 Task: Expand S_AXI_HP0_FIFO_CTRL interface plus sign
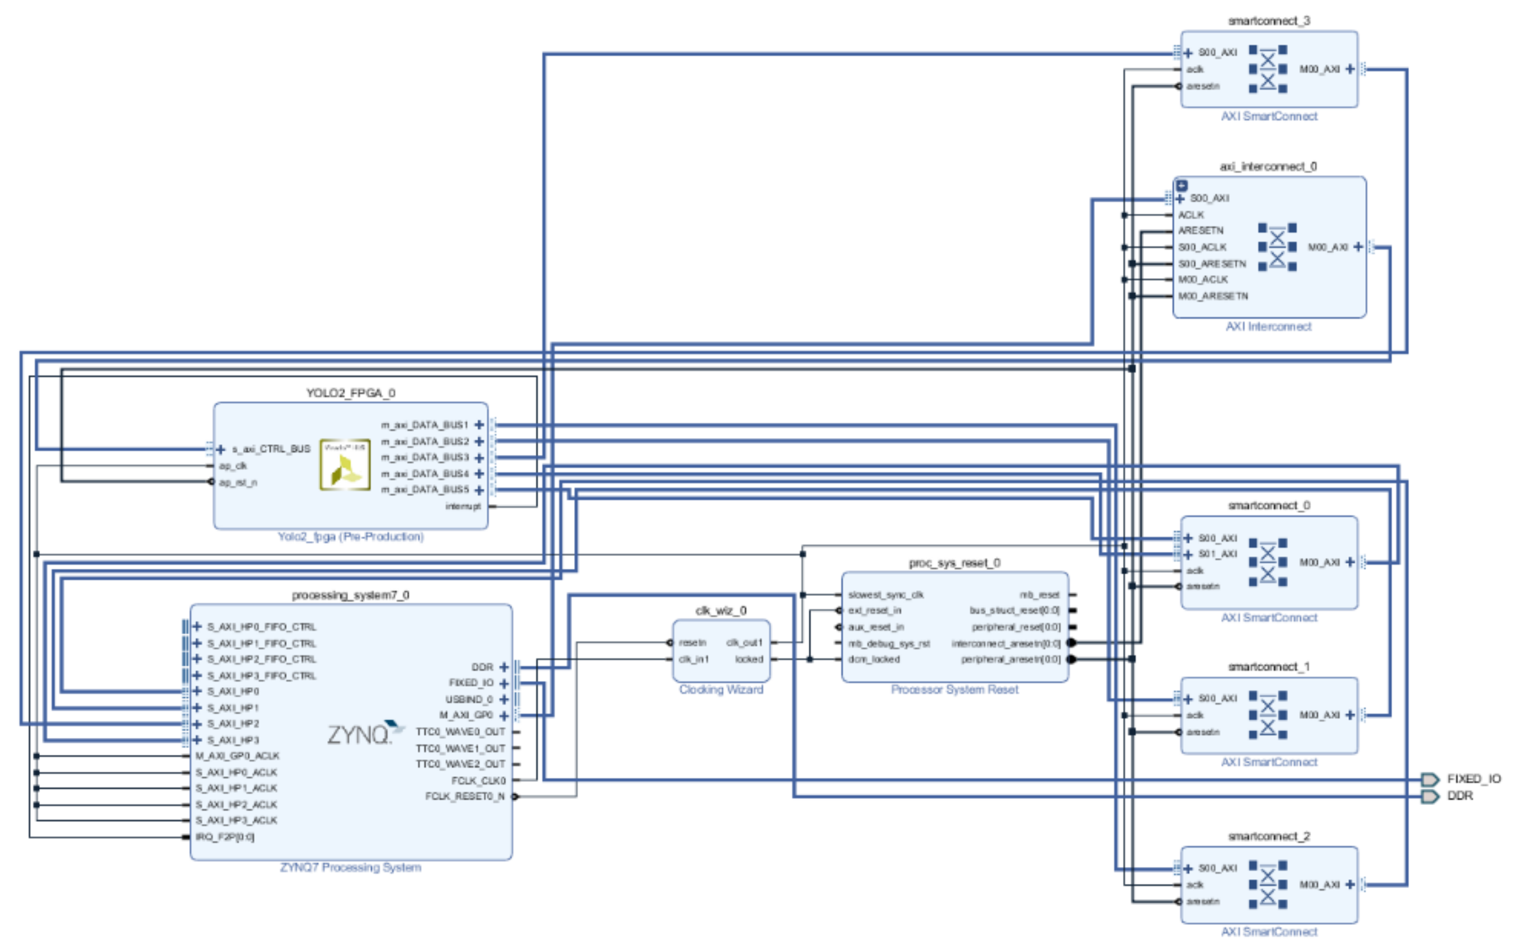(197, 627)
